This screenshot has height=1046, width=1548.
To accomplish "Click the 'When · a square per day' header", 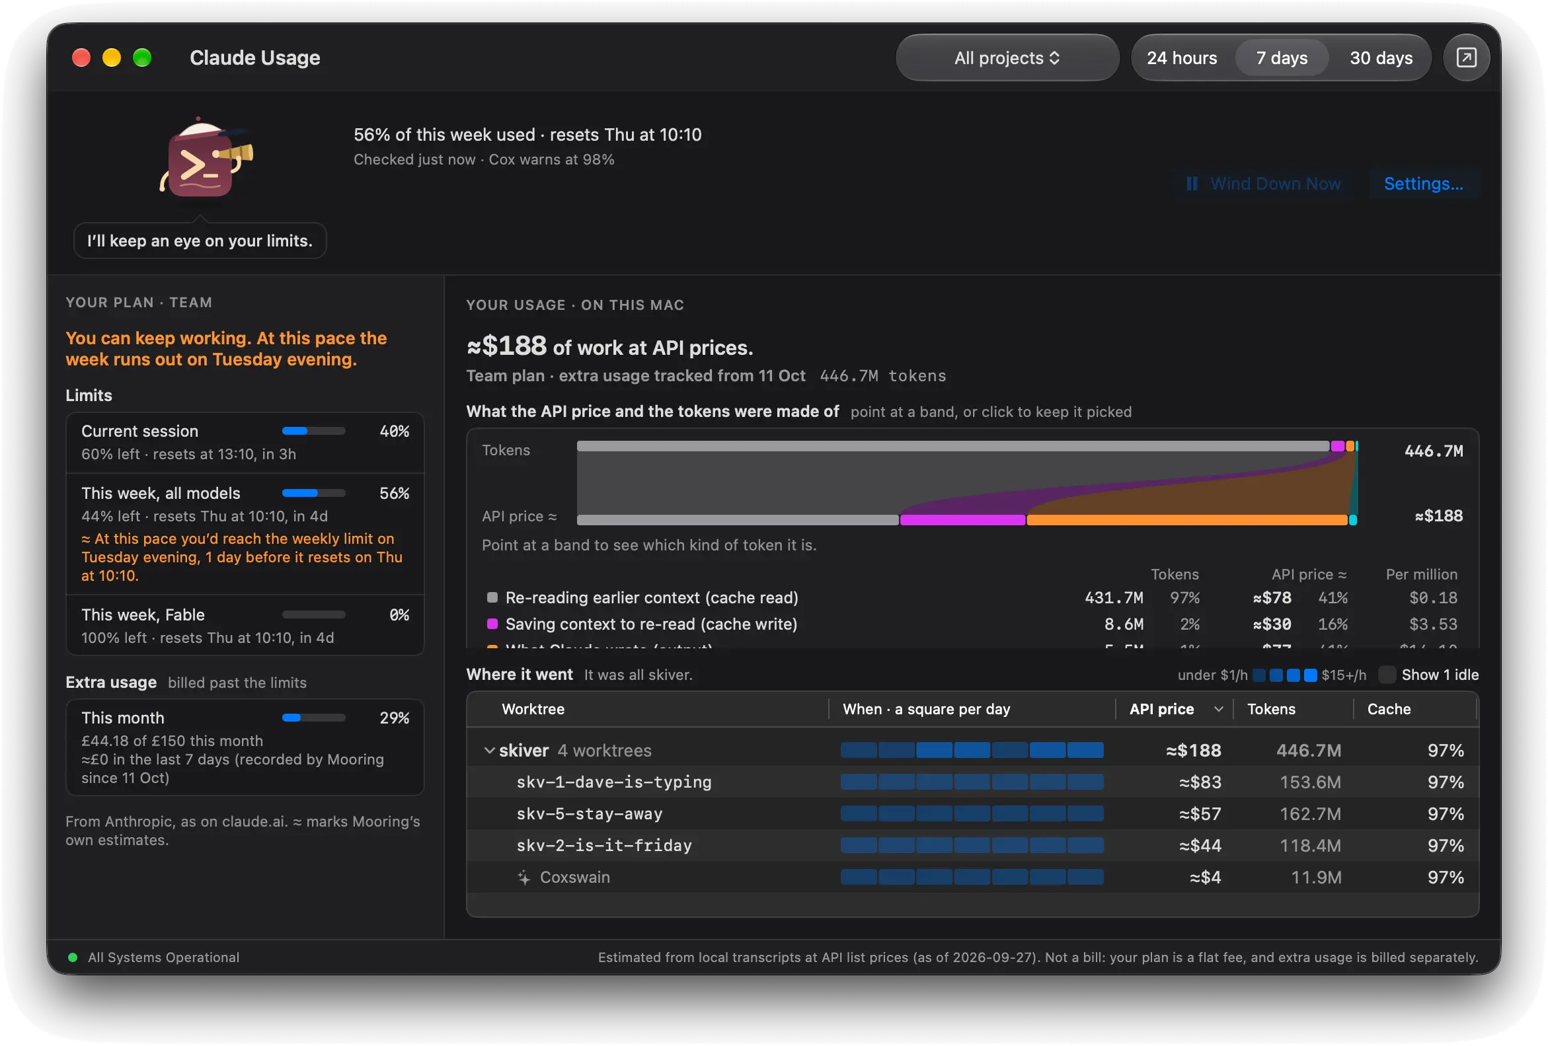I will point(971,709).
